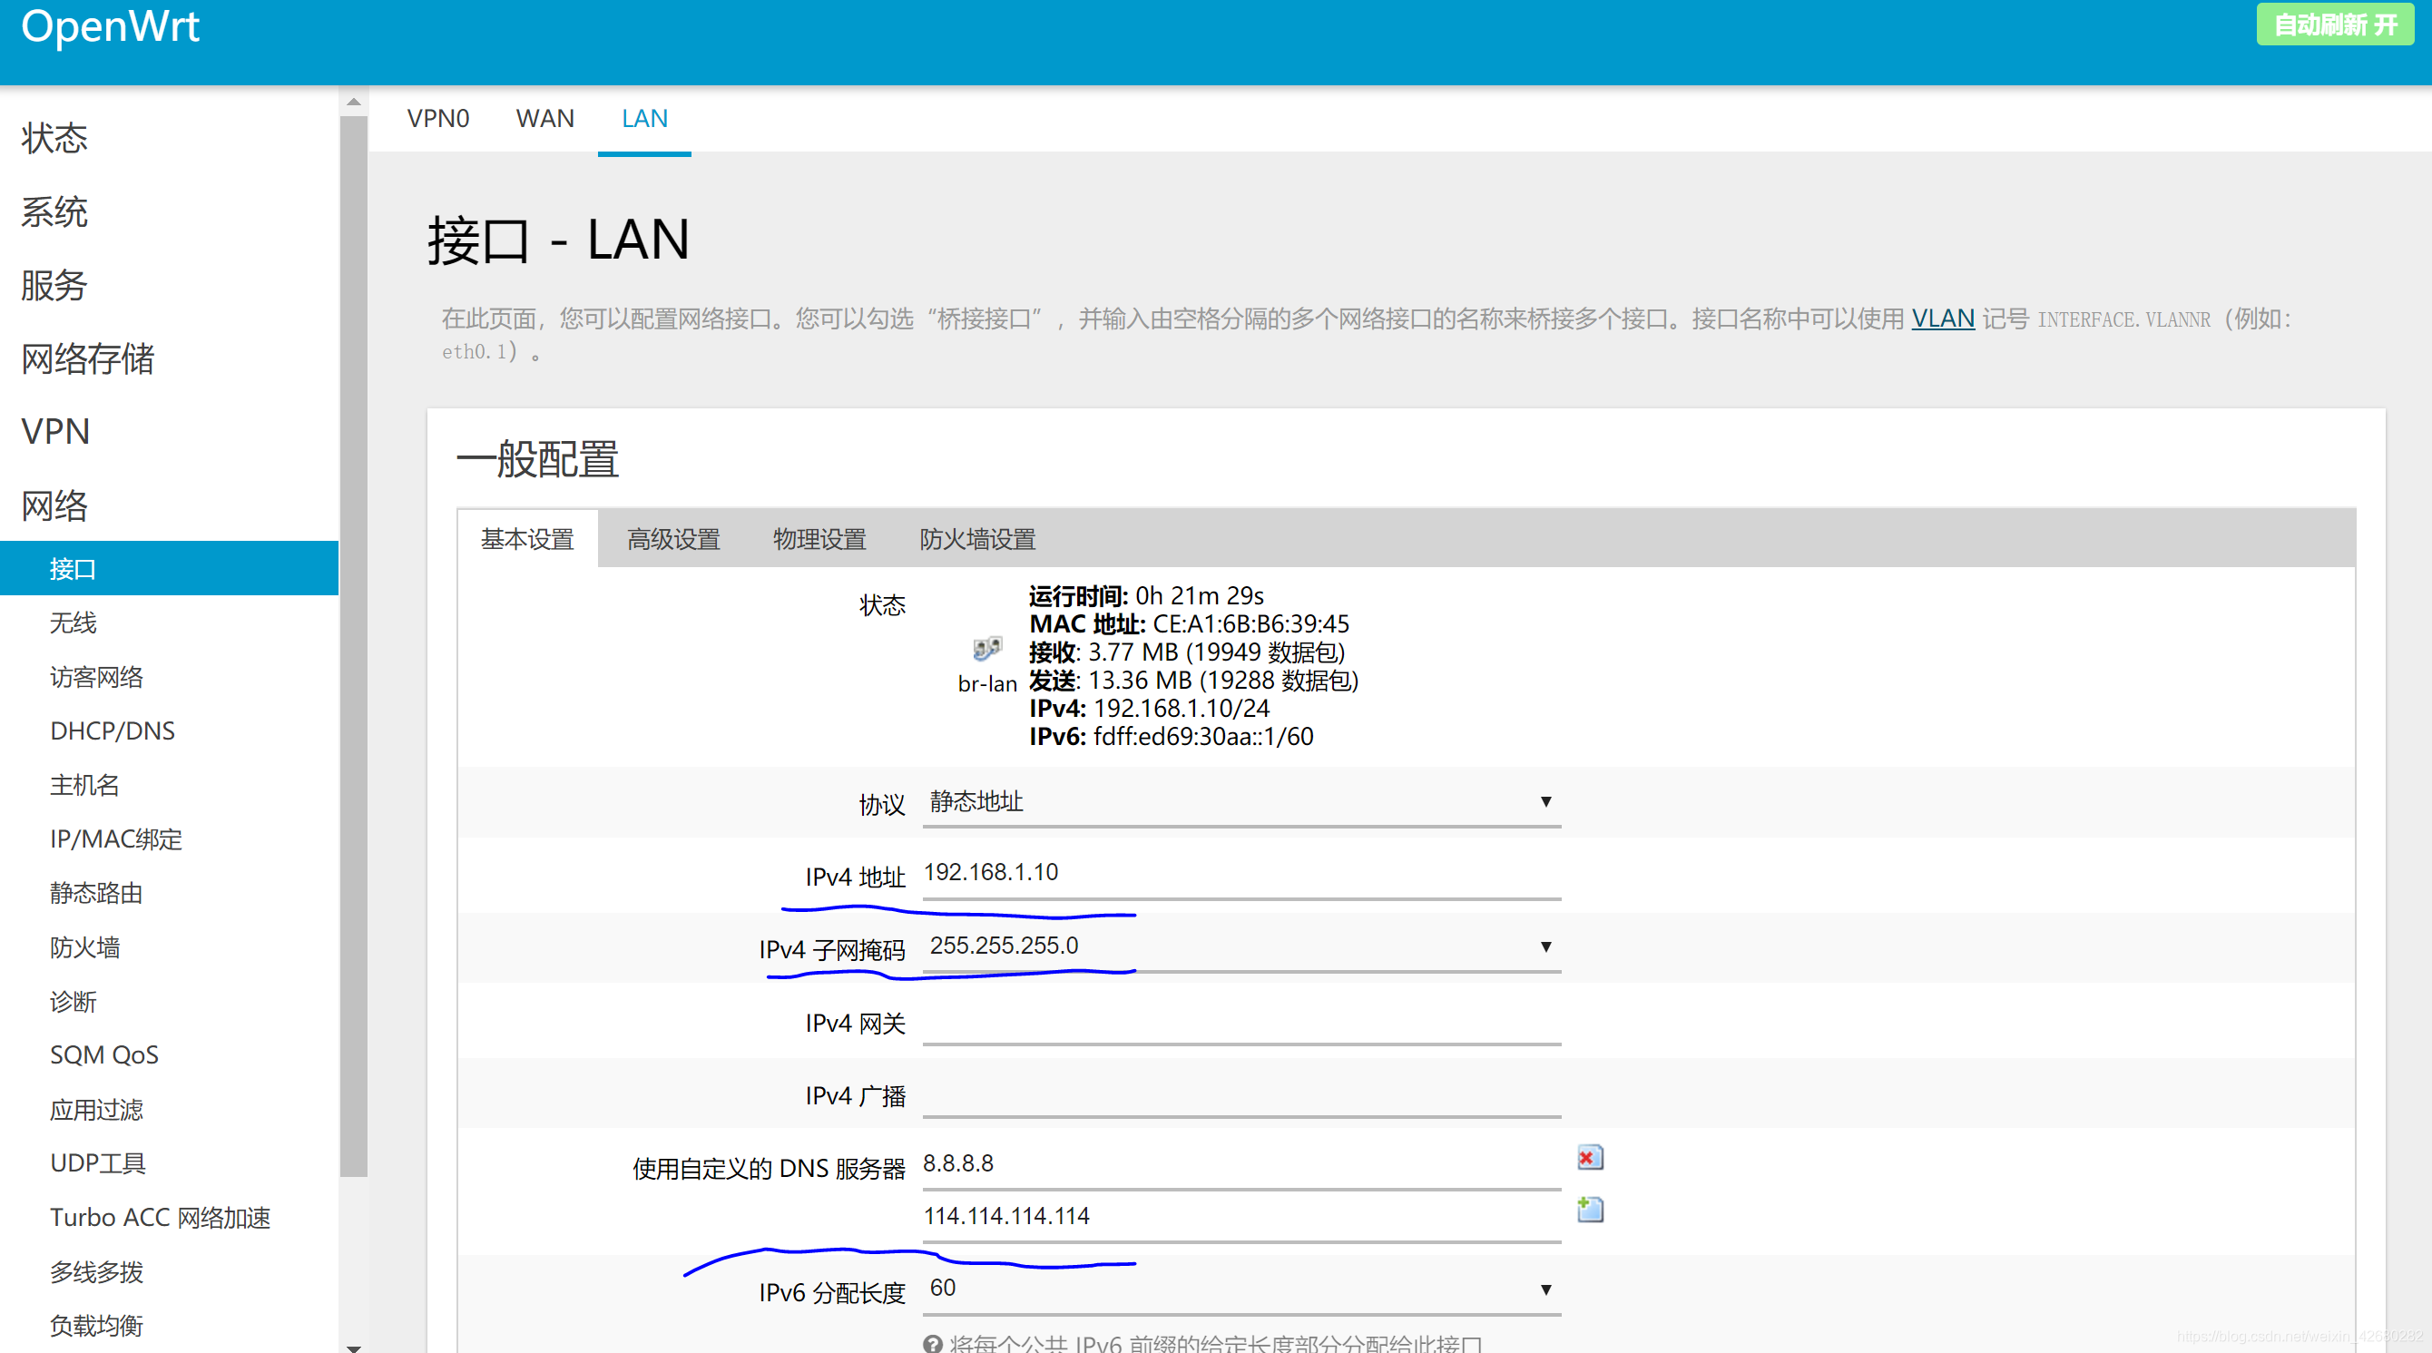Screen dimensions: 2432x1353
Task: Open the protocol dropdown showing 静态地址
Action: tap(1241, 801)
